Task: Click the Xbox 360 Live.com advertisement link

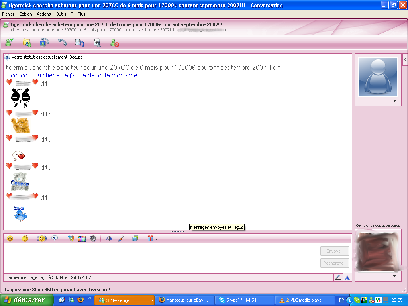Action: [x=57, y=290]
